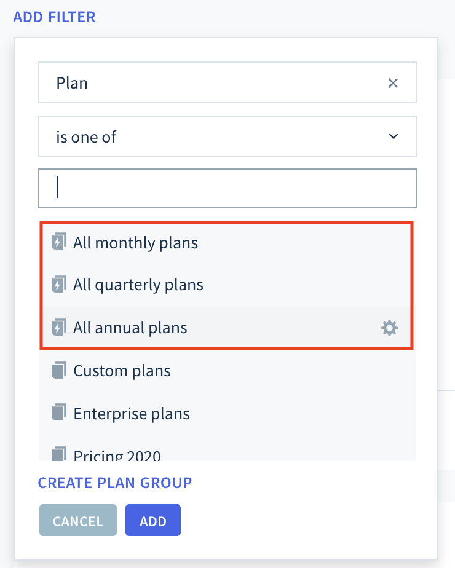The width and height of the screenshot is (455, 568).
Task: Click the lightning icon beside All annual plans
Action: tap(58, 327)
